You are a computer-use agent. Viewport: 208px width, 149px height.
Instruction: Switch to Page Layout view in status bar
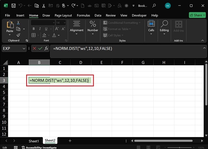[148, 147]
